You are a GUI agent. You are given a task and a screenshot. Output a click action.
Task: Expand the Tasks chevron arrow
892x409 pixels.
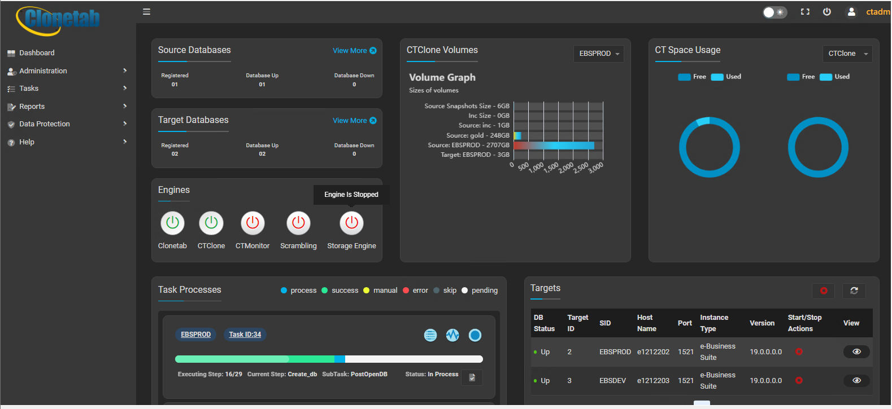click(x=125, y=88)
